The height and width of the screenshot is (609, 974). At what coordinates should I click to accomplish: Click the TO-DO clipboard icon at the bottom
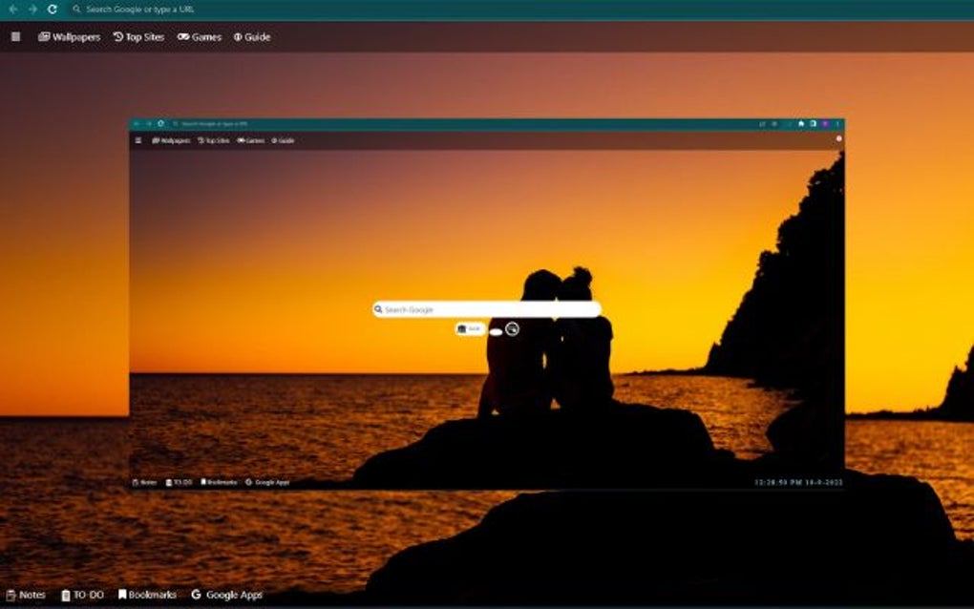pyautogui.click(x=64, y=594)
